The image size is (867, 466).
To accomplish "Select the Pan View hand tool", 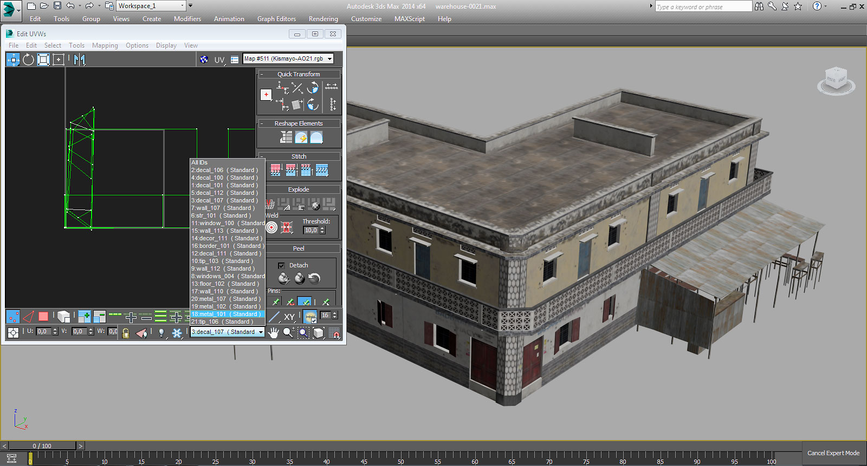I will pyautogui.click(x=274, y=332).
